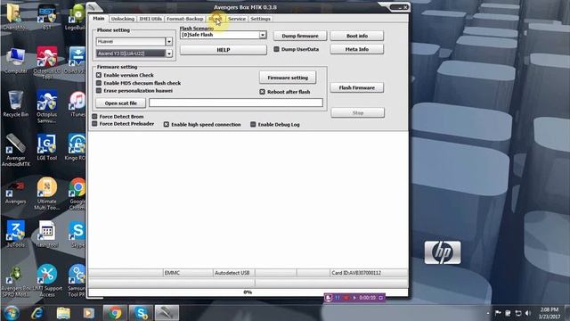Toggle Enable MD5 checksum flash check
The image size is (570, 321).
coord(99,83)
